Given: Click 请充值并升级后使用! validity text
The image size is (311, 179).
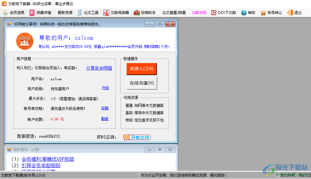Looking at the screenshot, I should point(68,108).
